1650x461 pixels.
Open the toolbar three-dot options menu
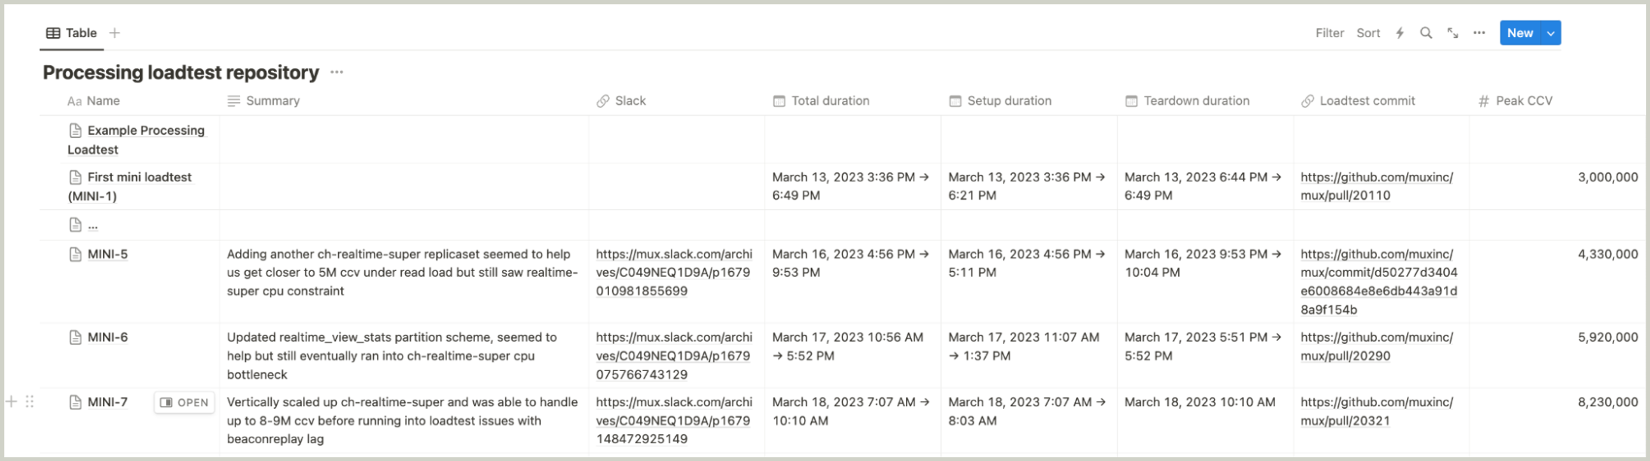tap(1479, 33)
